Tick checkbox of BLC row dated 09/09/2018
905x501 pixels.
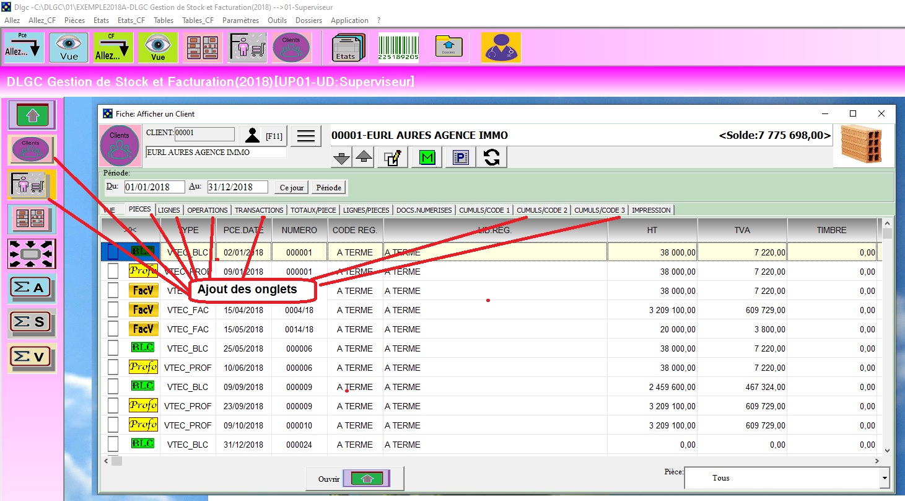(113, 387)
